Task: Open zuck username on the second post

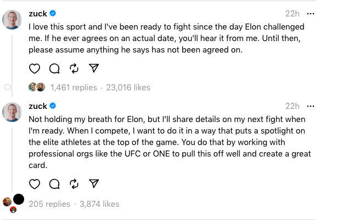Action: pyautogui.click(x=37, y=106)
